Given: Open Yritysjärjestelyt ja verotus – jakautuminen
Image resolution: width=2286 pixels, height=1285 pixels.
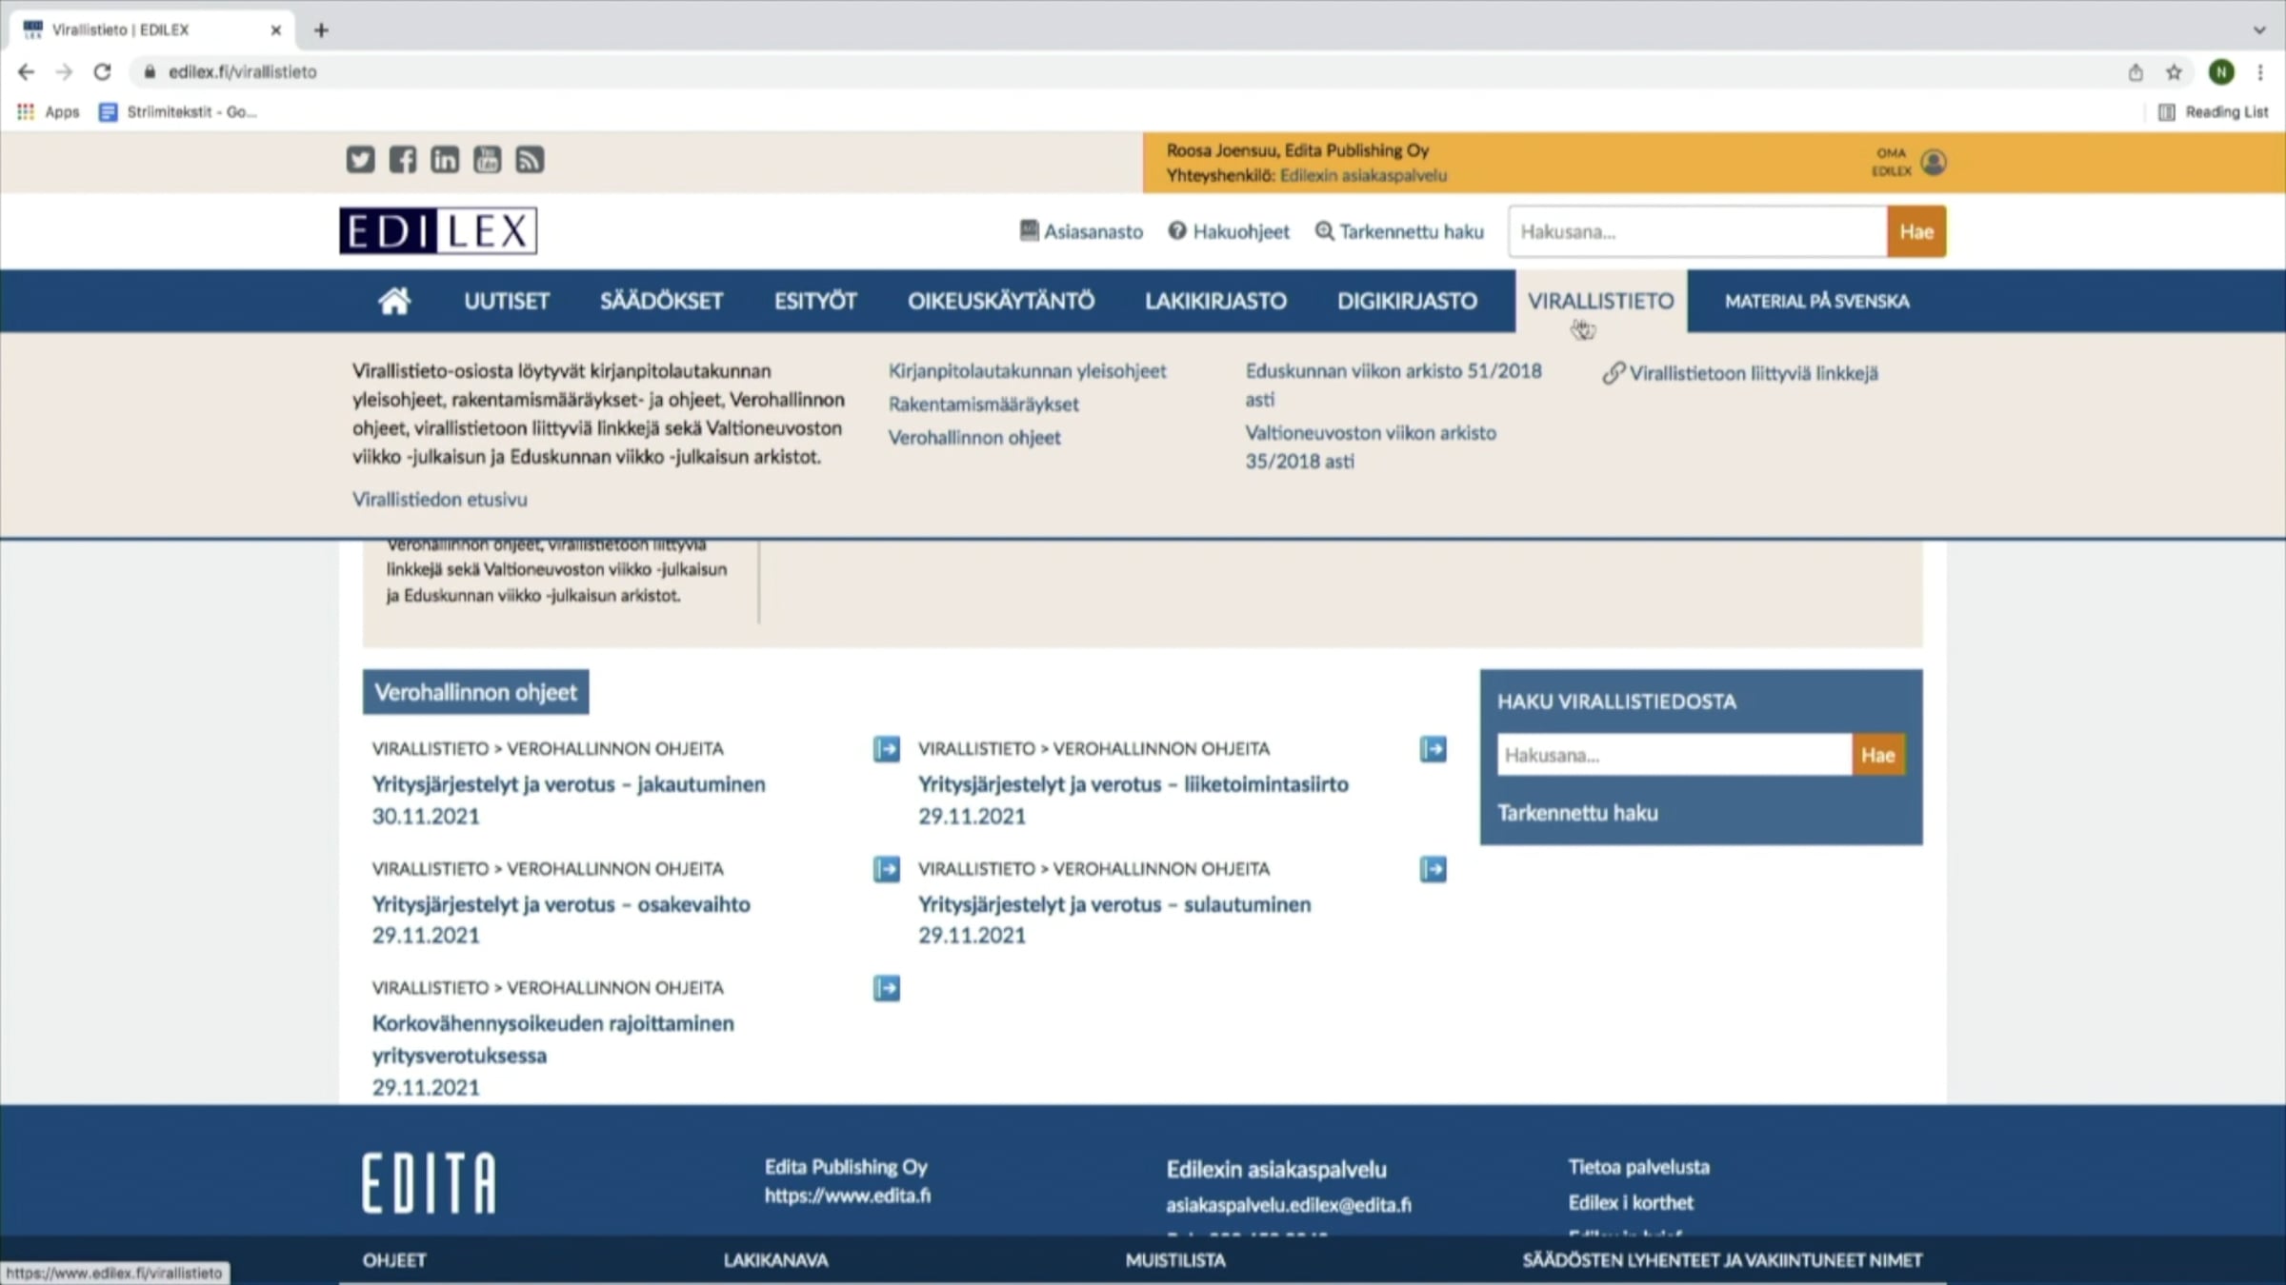Looking at the screenshot, I should (568, 784).
